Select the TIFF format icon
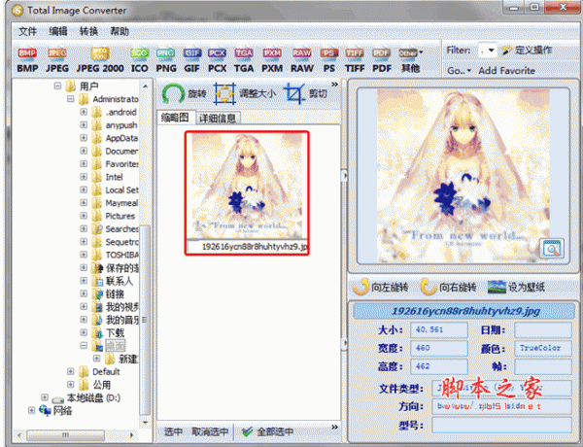583x447 pixels. (355, 60)
